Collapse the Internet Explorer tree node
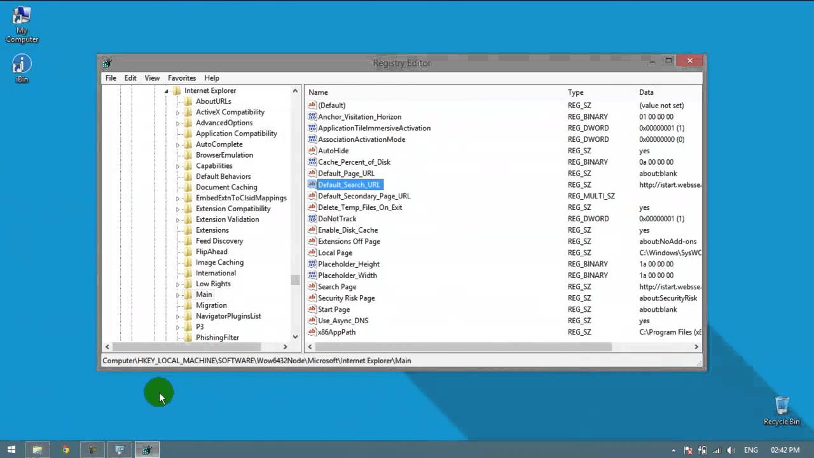 pos(167,91)
